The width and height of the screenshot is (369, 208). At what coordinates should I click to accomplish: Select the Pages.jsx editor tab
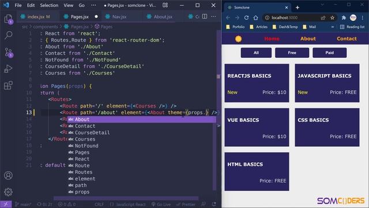pyautogui.click(x=80, y=17)
